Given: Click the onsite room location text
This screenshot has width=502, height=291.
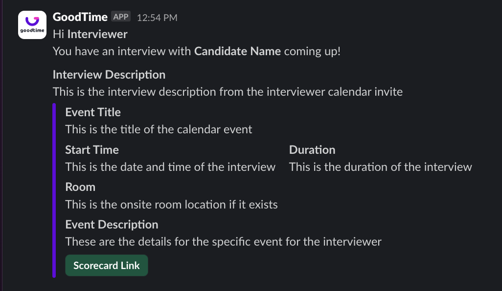Looking at the screenshot, I should click(x=171, y=204).
